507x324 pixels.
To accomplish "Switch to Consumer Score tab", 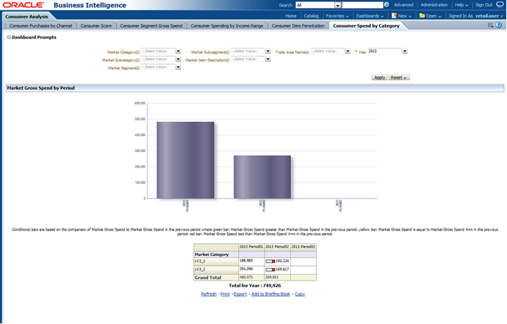I will click(96, 26).
